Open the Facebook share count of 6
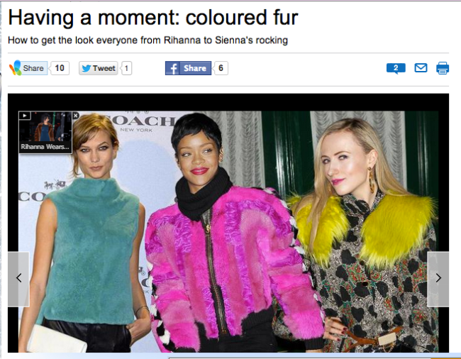Viewport: 461px width, 359px height. (221, 68)
